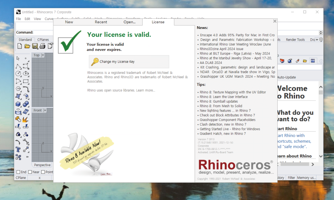Viewport: 334px width, 200px height.
Task: Click command history stepper up arrow
Action: pos(321,31)
